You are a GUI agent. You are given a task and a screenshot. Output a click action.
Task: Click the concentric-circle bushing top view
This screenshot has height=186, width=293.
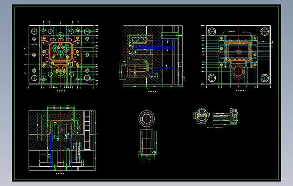146,119
